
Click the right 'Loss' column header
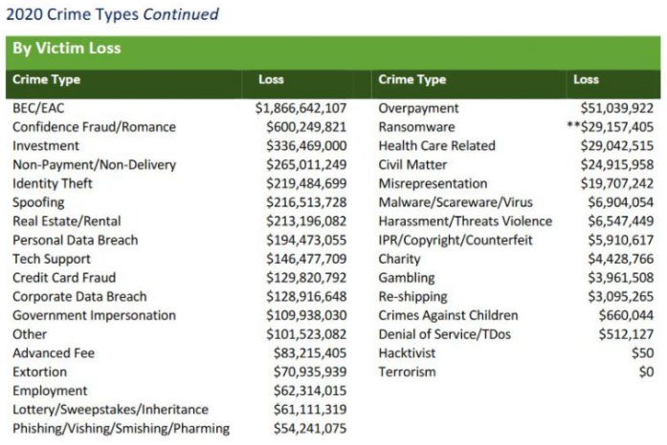click(x=586, y=79)
